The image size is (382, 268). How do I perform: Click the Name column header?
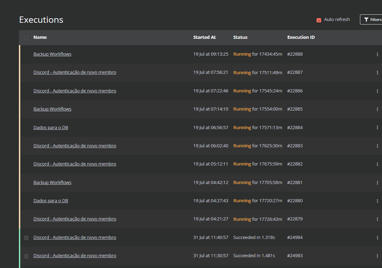click(40, 37)
